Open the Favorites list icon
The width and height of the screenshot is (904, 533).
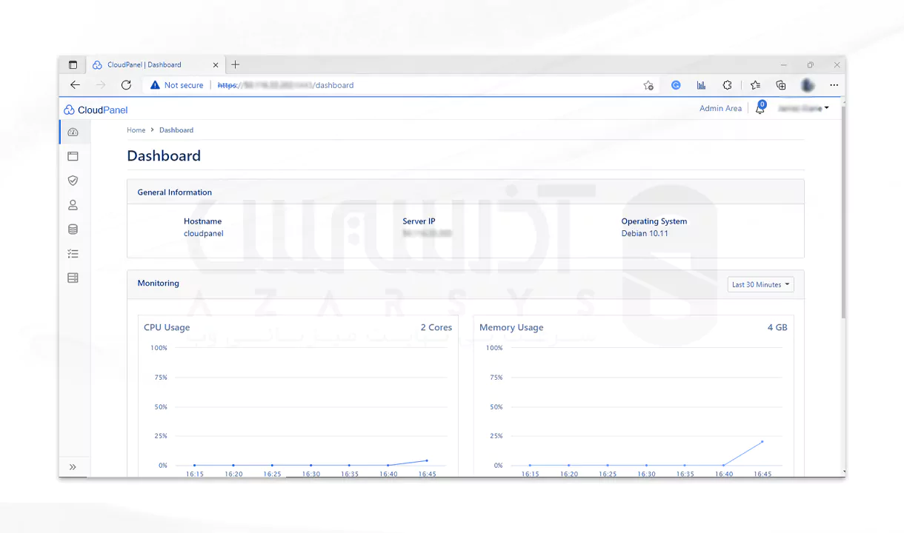(755, 85)
